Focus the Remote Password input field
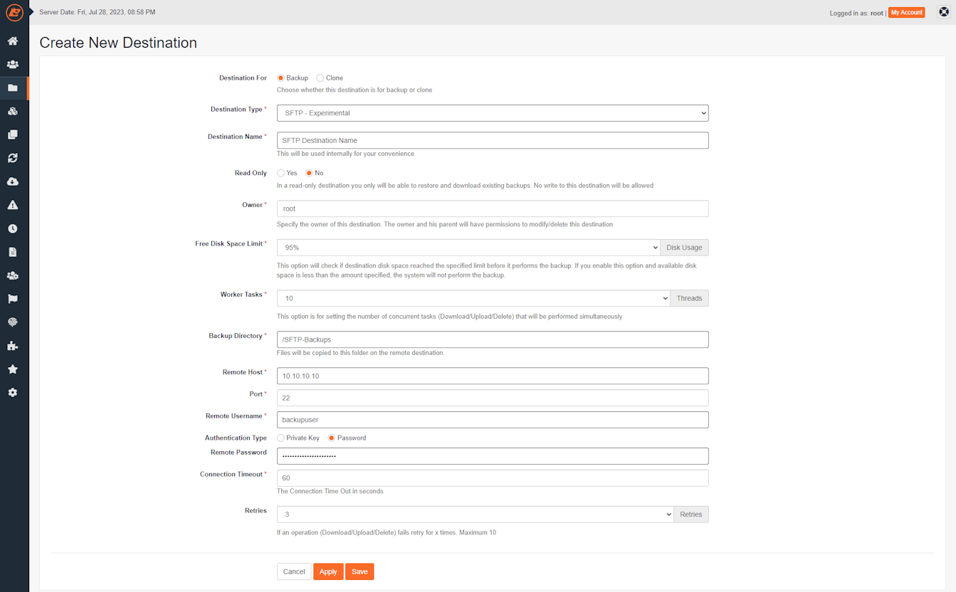The image size is (956, 592). coord(493,456)
